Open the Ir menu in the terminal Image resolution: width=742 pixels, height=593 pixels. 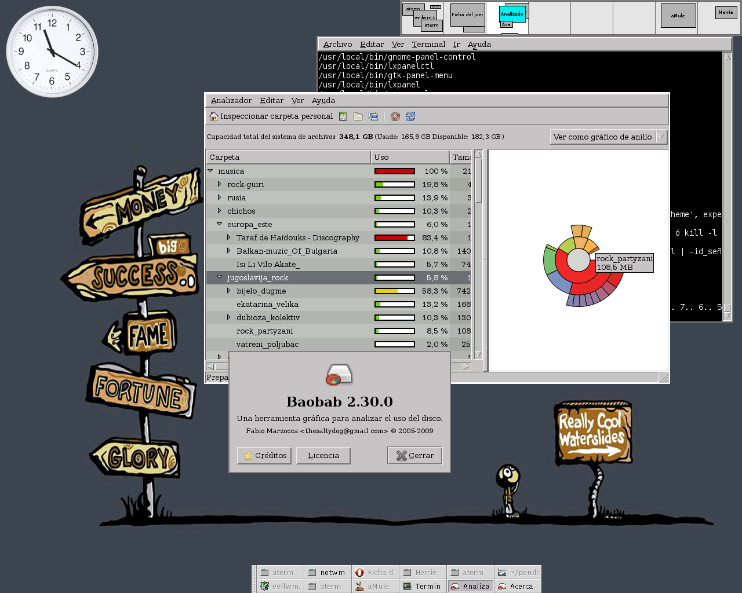coord(456,45)
